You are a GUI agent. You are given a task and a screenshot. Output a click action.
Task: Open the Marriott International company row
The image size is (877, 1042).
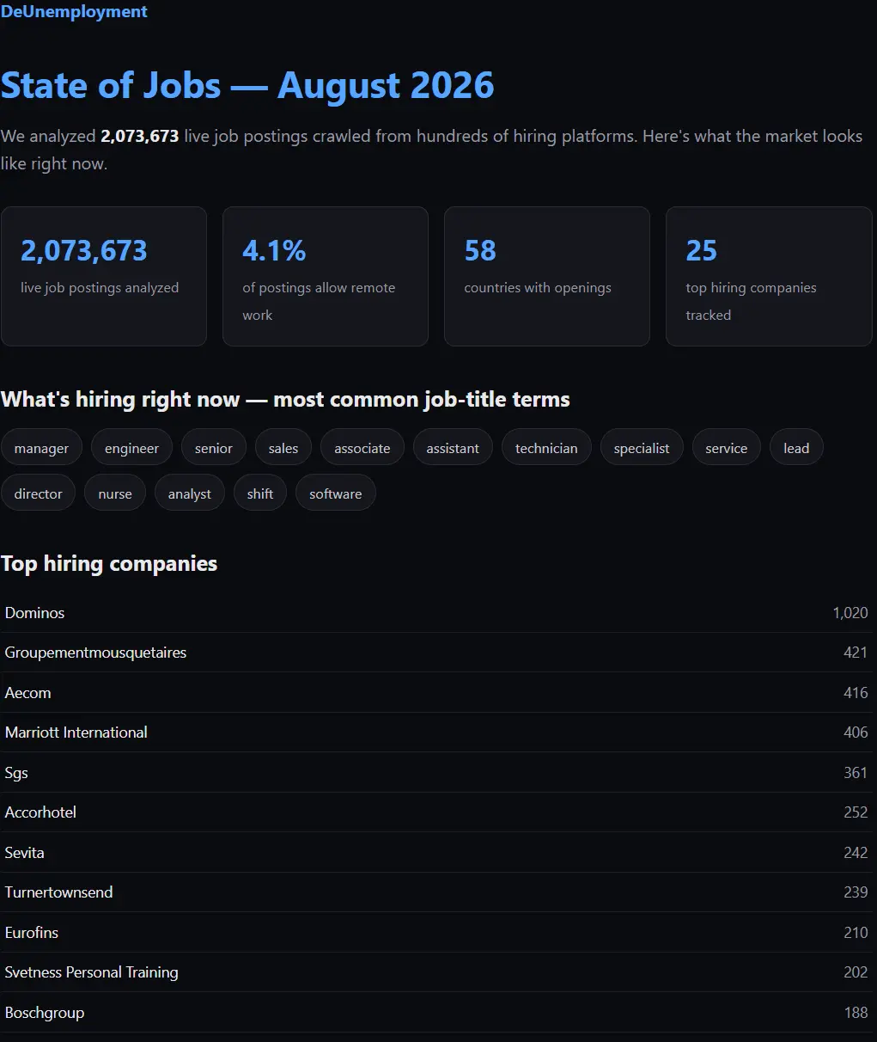[x=436, y=732]
